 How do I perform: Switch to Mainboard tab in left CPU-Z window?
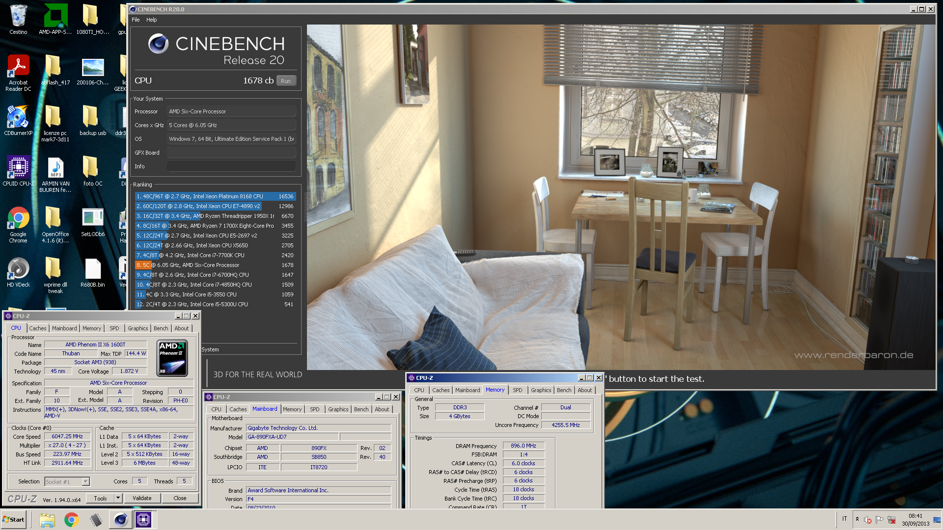coord(64,328)
